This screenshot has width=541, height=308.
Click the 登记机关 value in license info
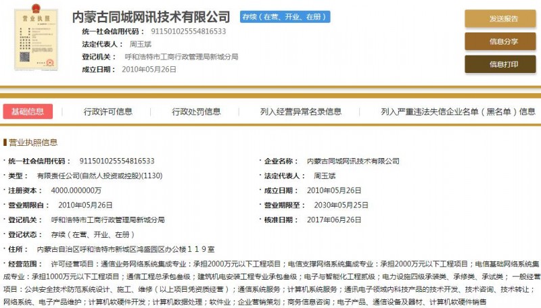[108, 220]
